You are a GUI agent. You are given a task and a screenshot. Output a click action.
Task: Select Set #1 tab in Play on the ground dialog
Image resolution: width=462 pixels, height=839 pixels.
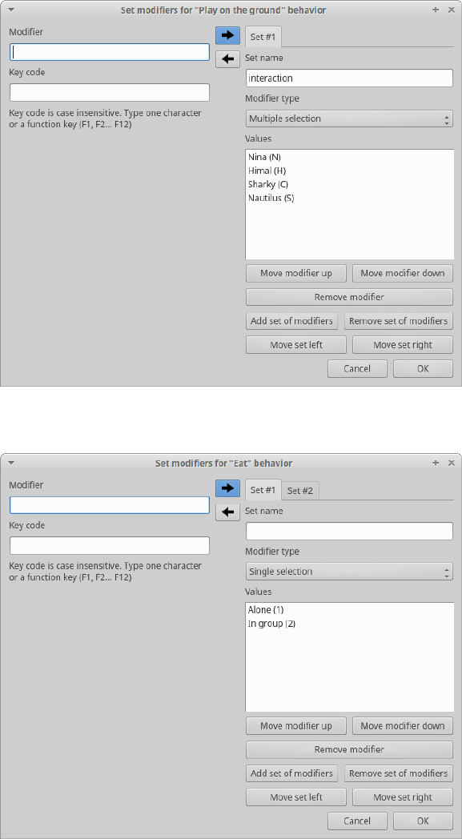[263, 37]
